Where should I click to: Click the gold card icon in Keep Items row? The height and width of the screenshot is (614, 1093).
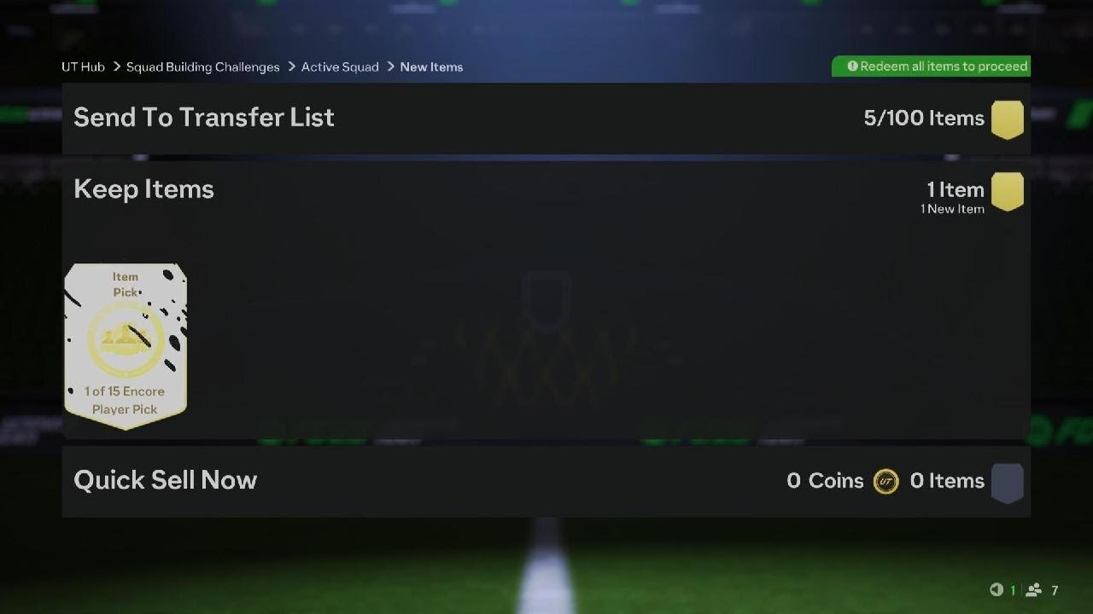1008,192
